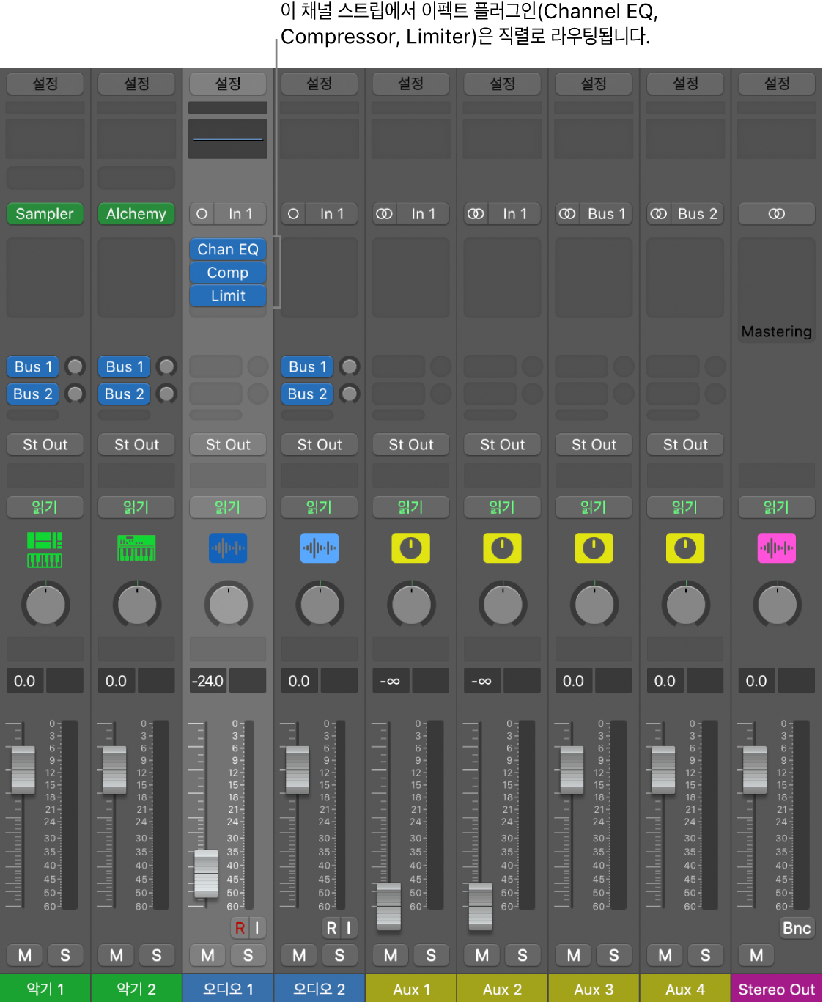Open the Alchemy instrument slot
Screen dimensions: 823x1002
(136, 214)
